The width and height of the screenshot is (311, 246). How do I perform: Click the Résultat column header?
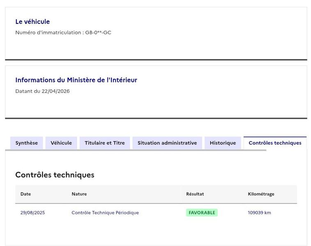(195, 194)
